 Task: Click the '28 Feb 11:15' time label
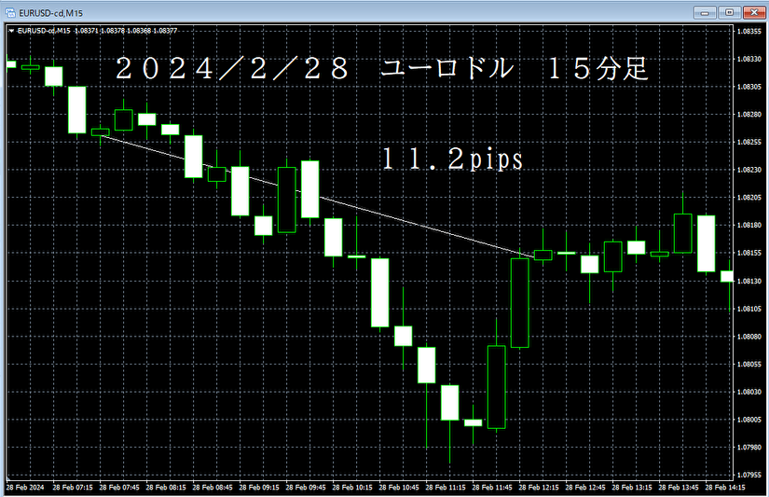click(446, 487)
